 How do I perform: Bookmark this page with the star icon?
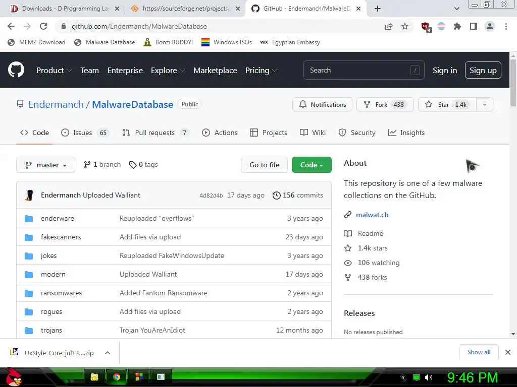(405, 26)
